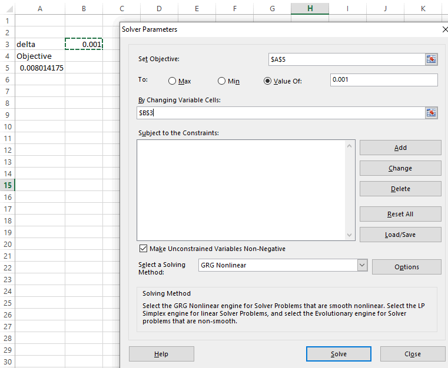The width and height of the screenshot is (448, 368).
Task: Click the Close button in Solver dialog
Action: point(413,354)
